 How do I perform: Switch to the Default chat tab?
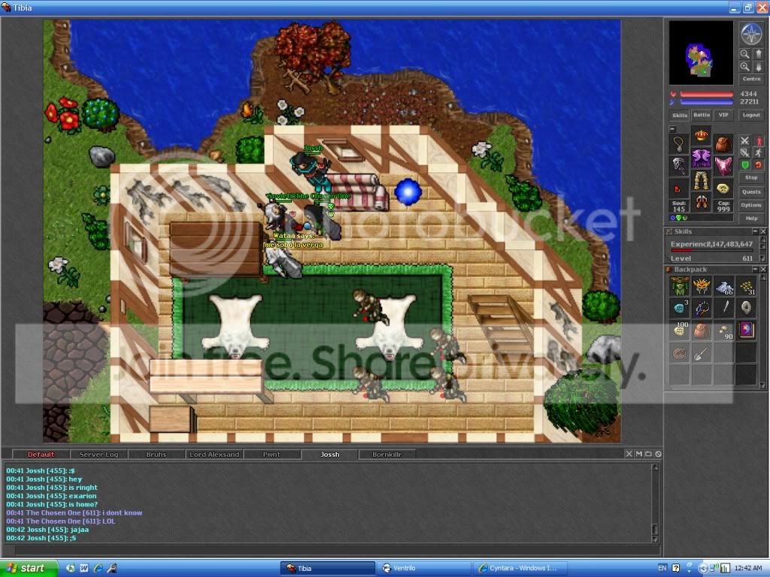click(x=41, y=455)
